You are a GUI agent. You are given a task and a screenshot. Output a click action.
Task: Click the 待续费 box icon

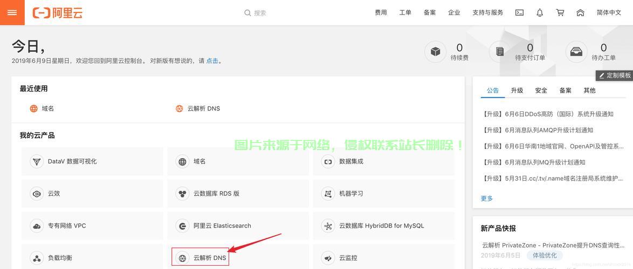pos(435,52)
